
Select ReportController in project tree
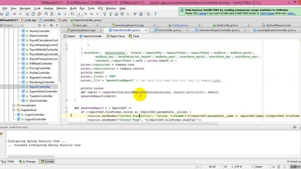point(40,87)
